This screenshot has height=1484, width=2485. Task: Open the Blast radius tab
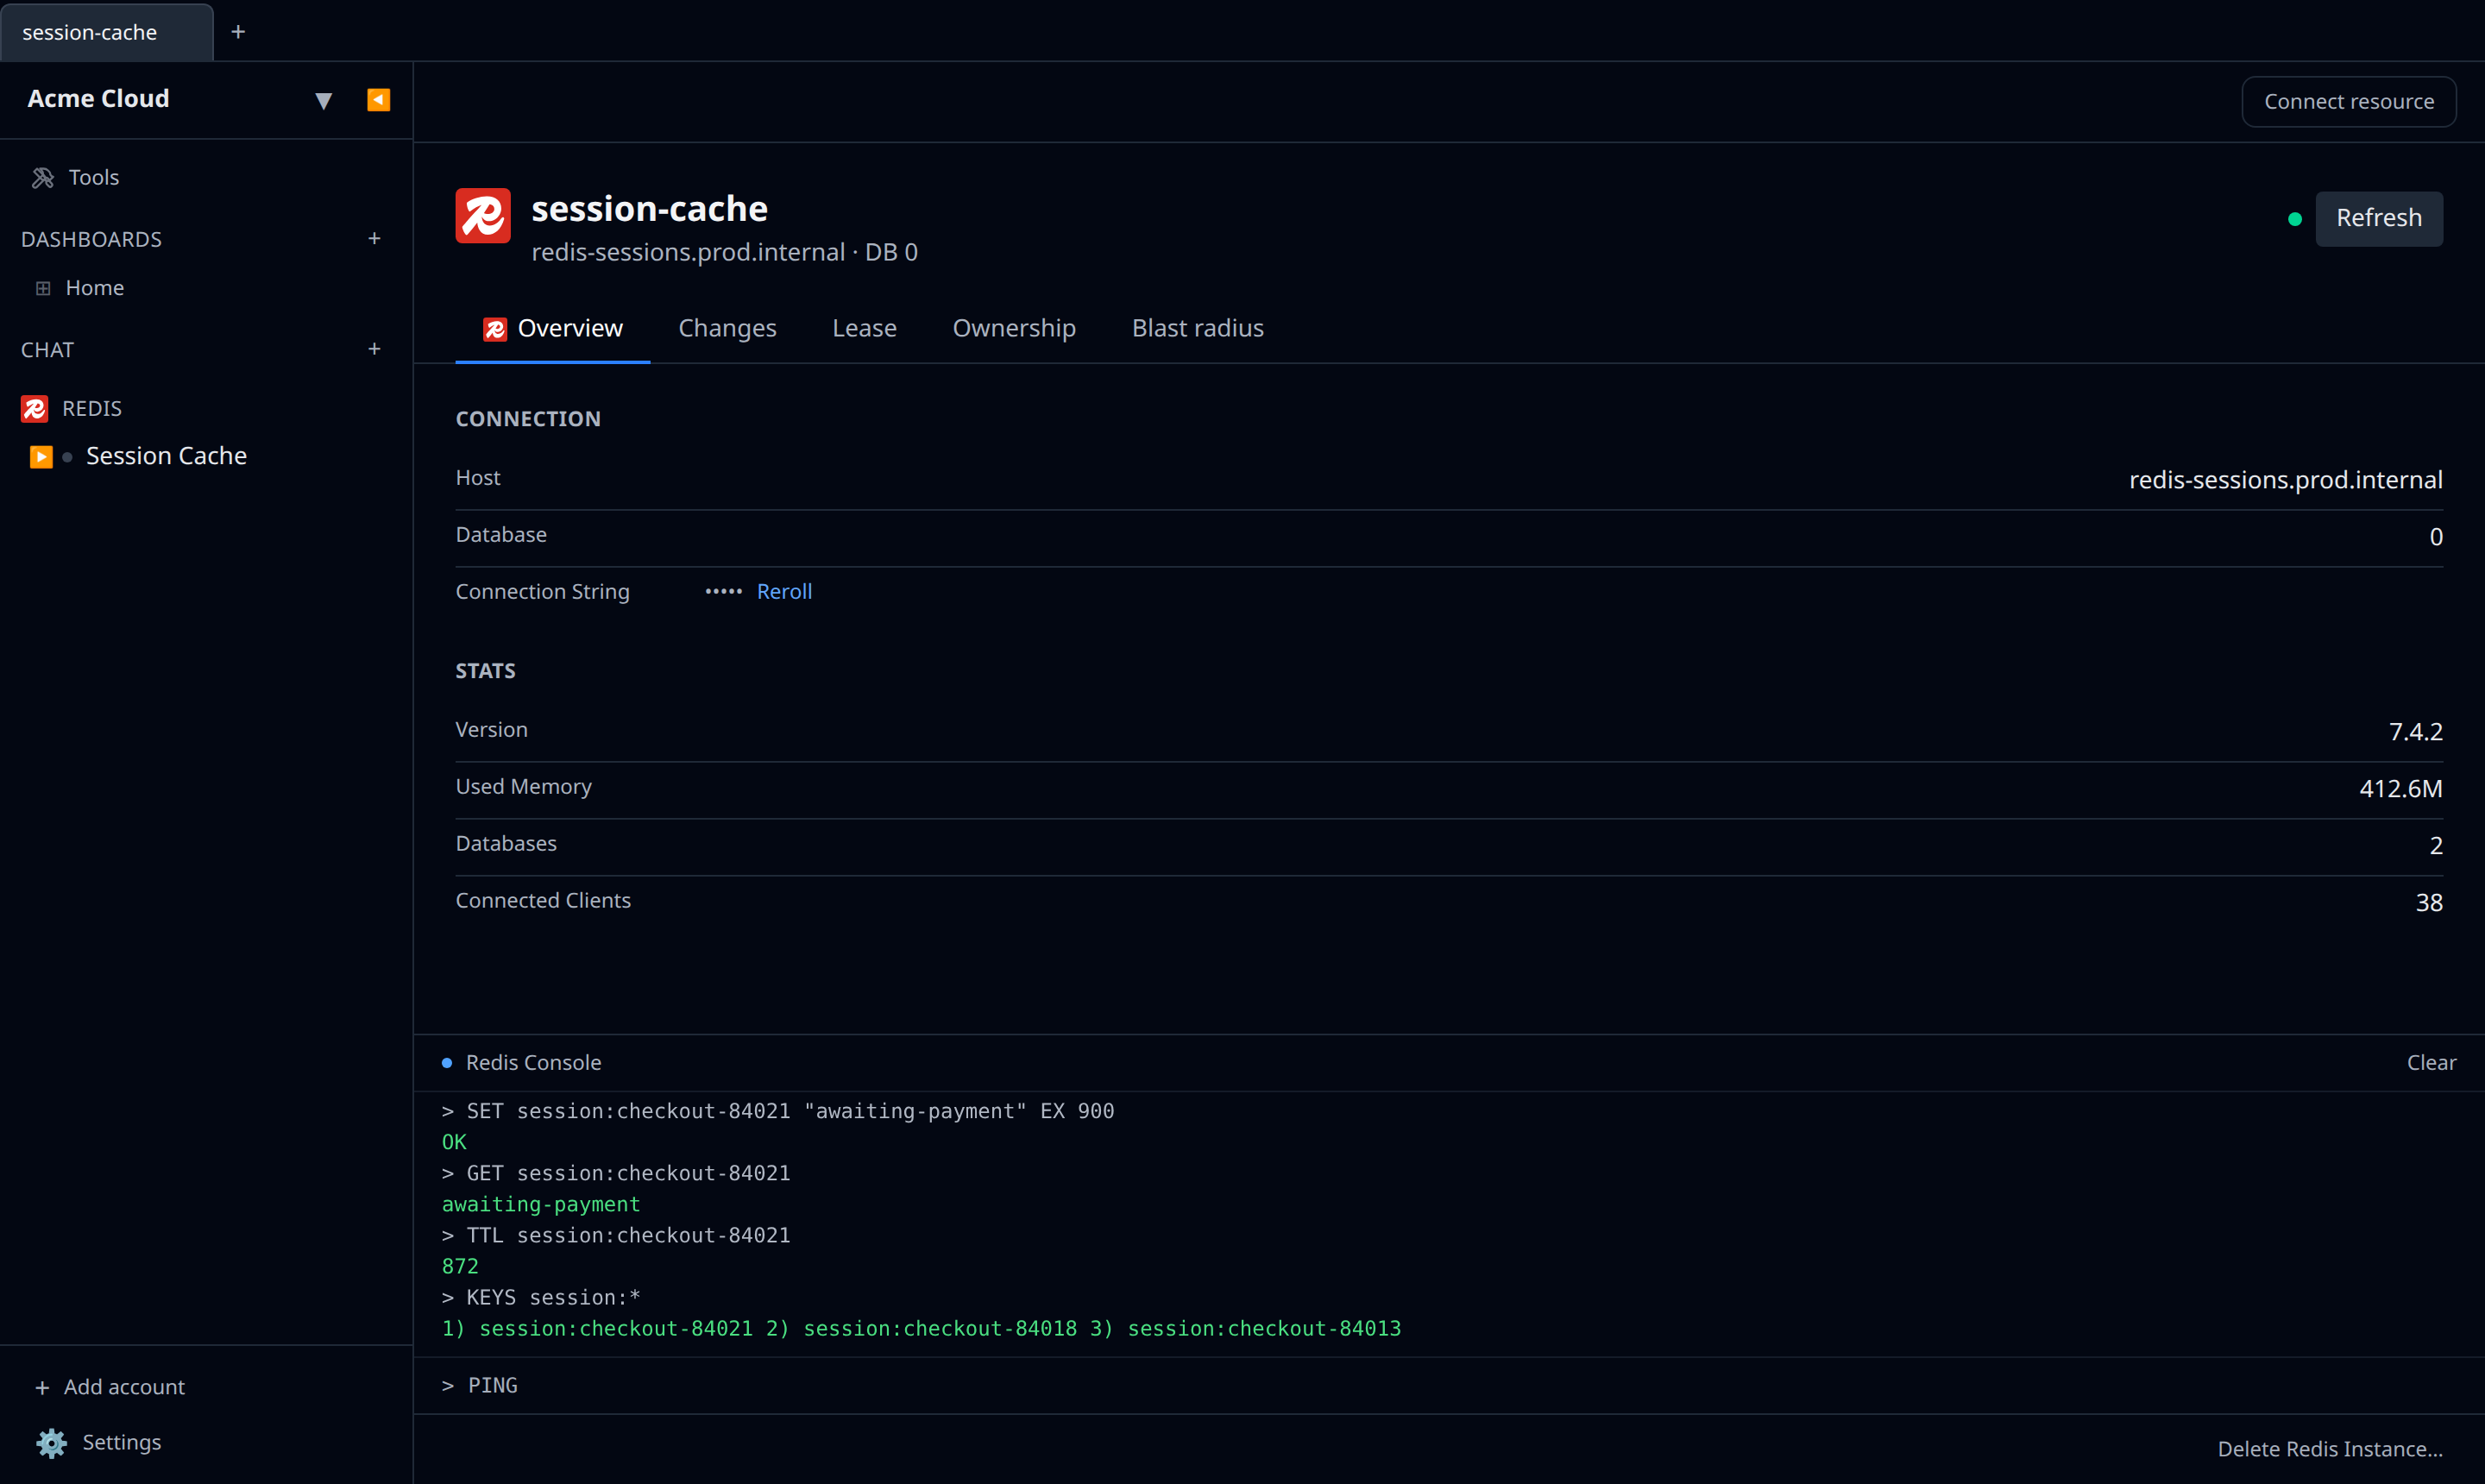(1197, 328)
